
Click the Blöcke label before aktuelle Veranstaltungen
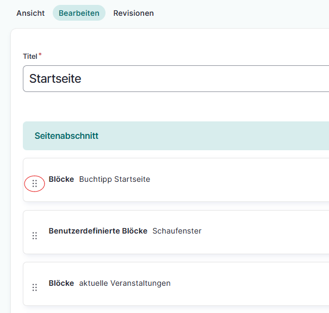click(61, 283)
